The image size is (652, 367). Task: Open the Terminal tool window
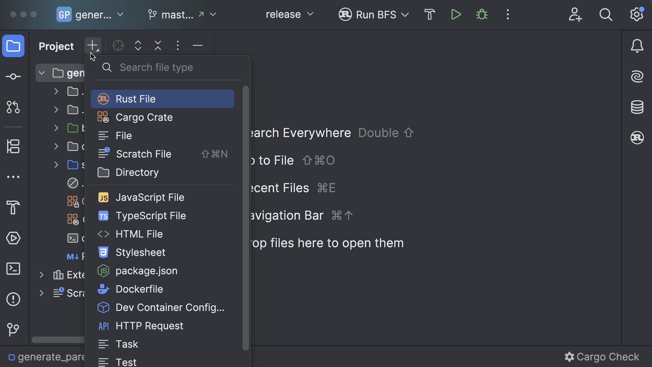coord(13,269)
